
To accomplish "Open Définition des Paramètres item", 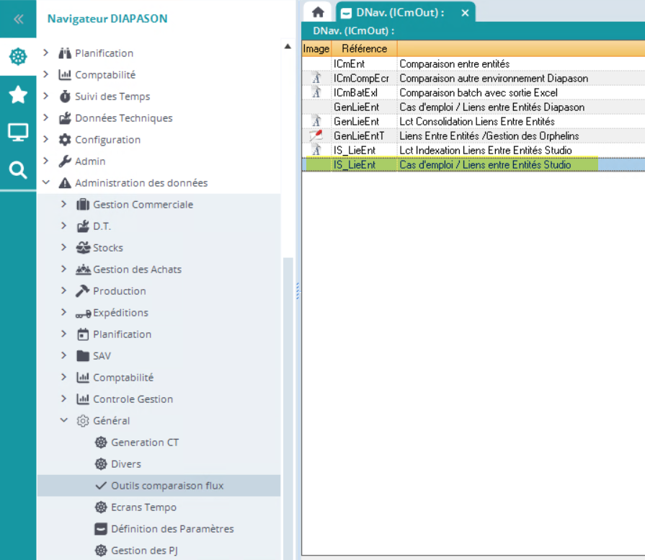I will click(172, 529).
